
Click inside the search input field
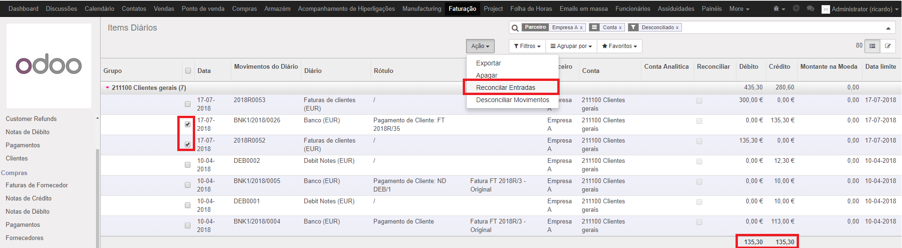(781, 28)
